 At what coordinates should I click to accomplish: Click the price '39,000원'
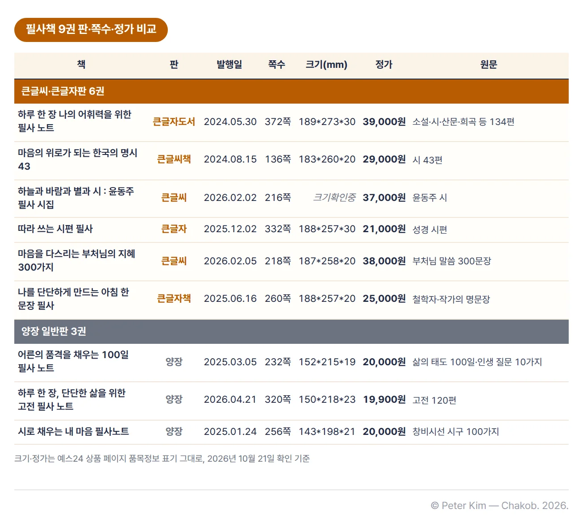(384, 121)
